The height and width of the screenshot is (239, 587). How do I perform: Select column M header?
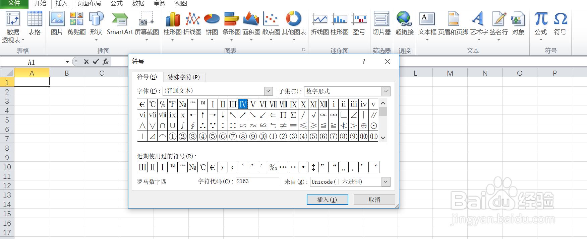[x=450, y=73]
